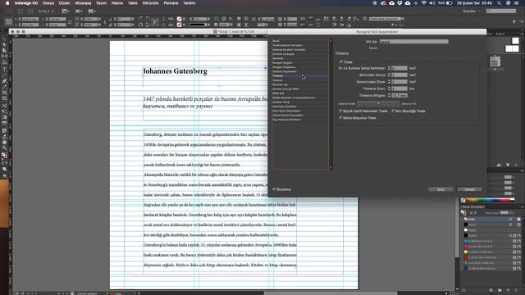Click the stroke swatch in control panel

[x=179, y=25]
